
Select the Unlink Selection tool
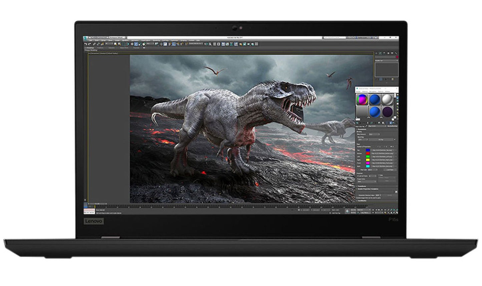click(x=98, y=44)
